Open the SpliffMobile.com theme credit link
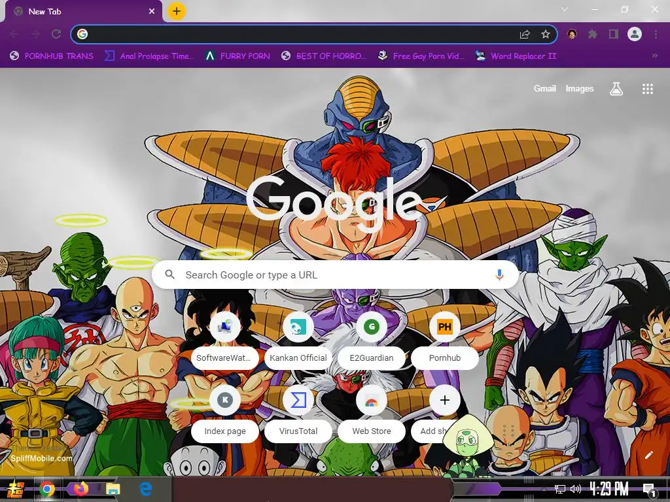 (x=41, y=458)
